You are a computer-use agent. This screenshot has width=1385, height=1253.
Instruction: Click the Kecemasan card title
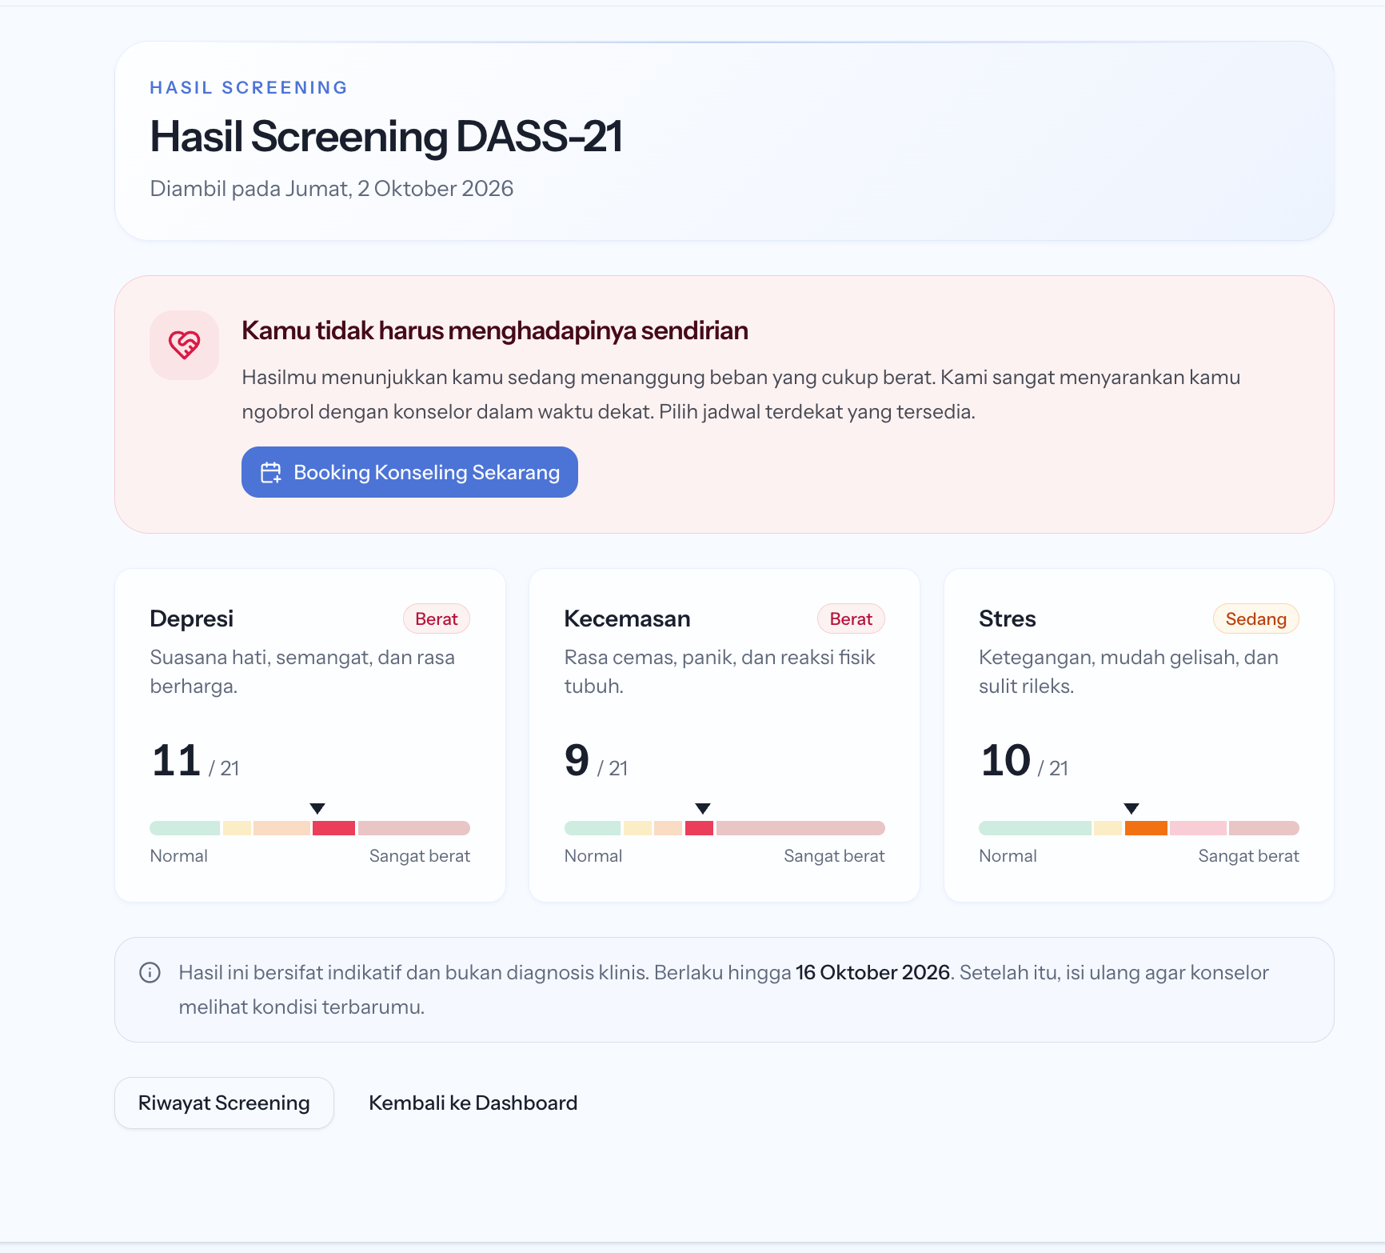tap(628, 618)
